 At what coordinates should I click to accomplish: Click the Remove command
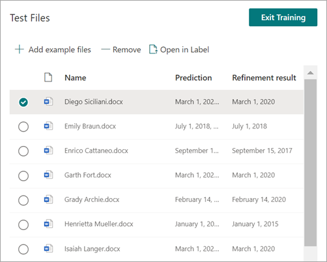pos(121,50)
